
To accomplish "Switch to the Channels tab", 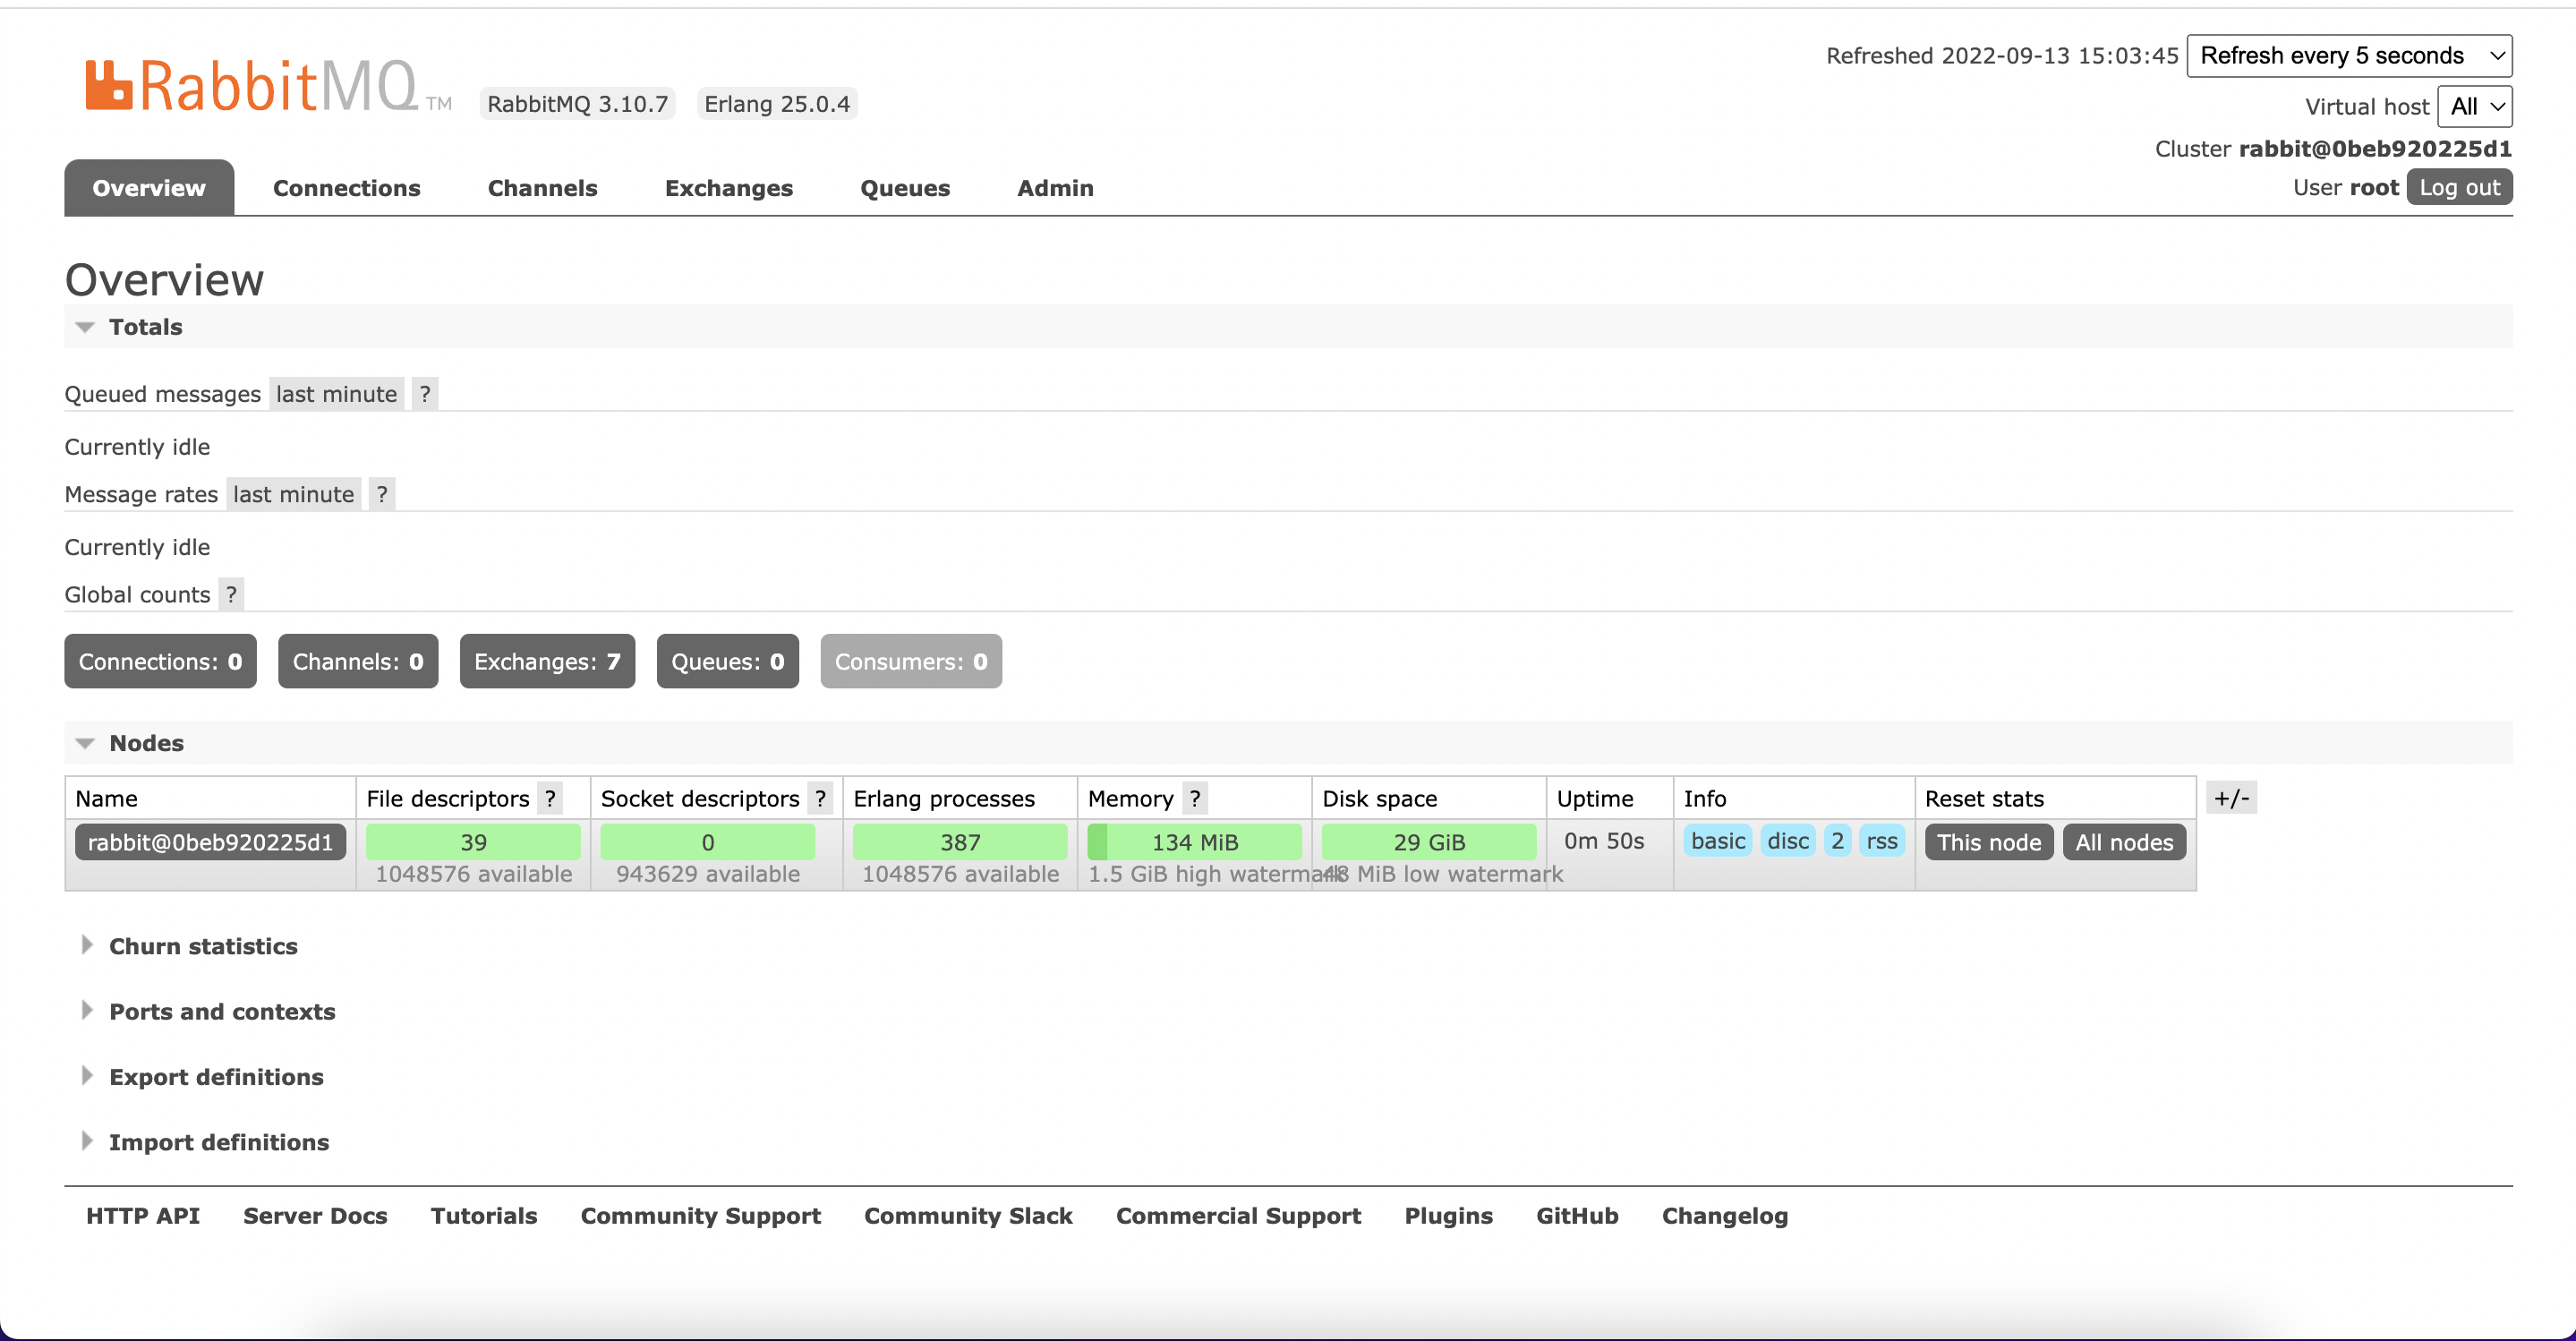I will 542,188.
